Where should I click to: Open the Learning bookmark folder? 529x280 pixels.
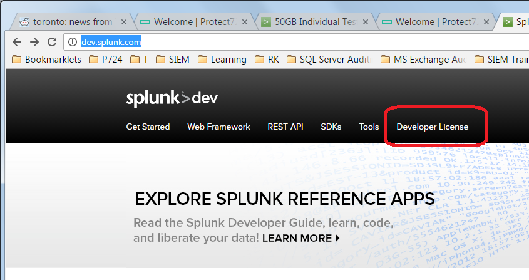click(222, 60)
